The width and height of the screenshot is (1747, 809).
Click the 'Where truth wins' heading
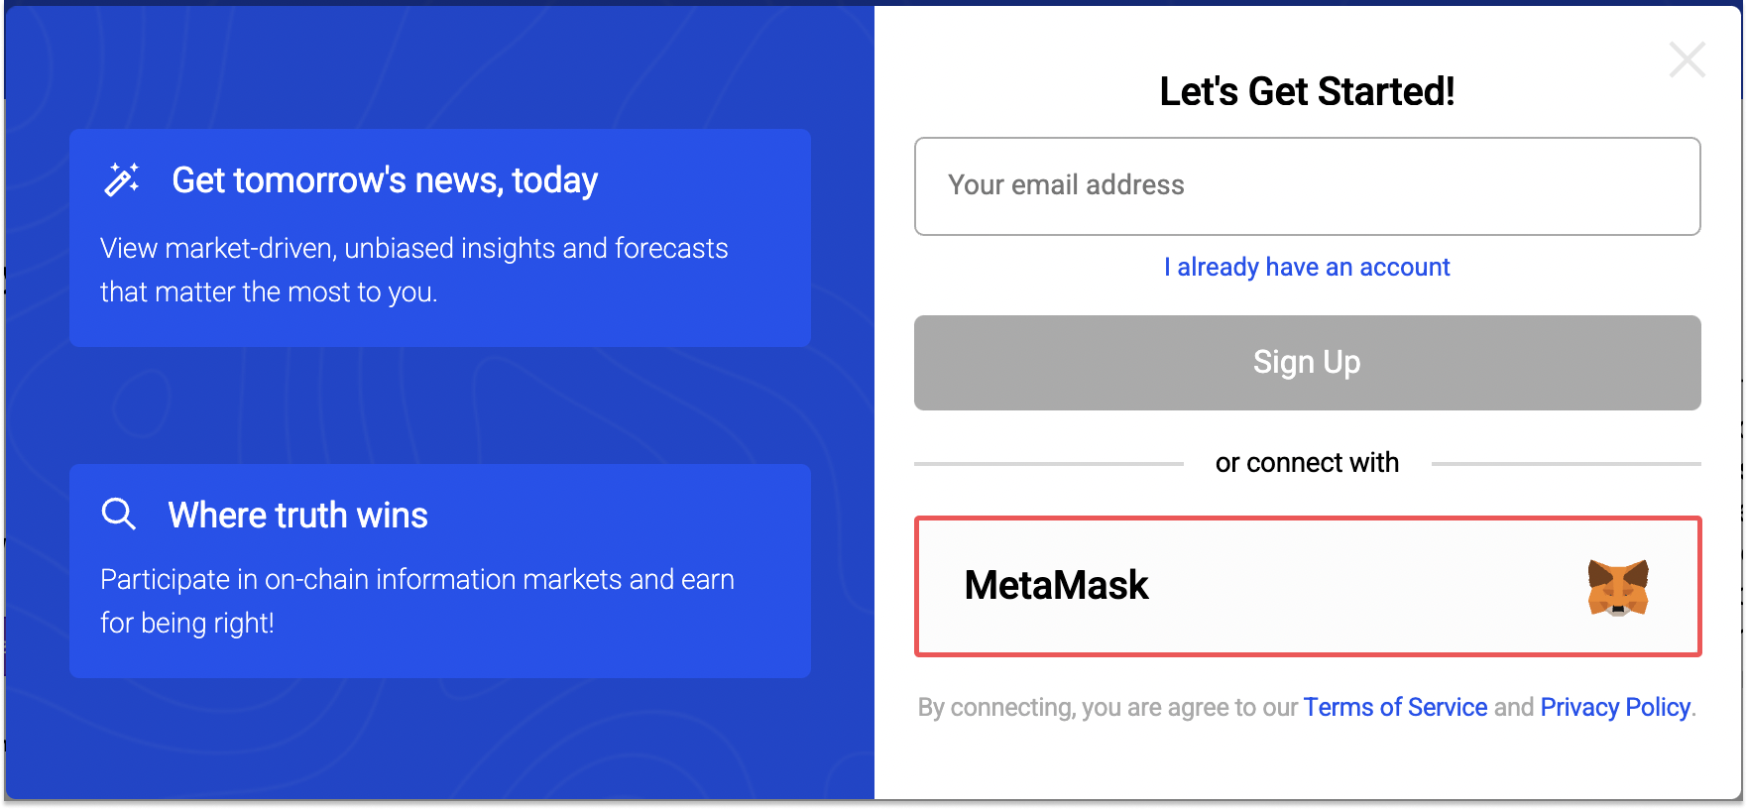click(x=298, y=515)
